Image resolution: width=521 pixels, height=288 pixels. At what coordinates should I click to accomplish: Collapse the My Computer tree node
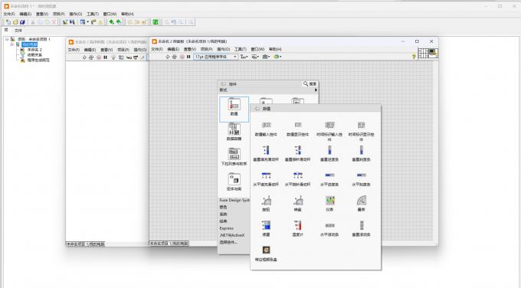tap(12, 44)
